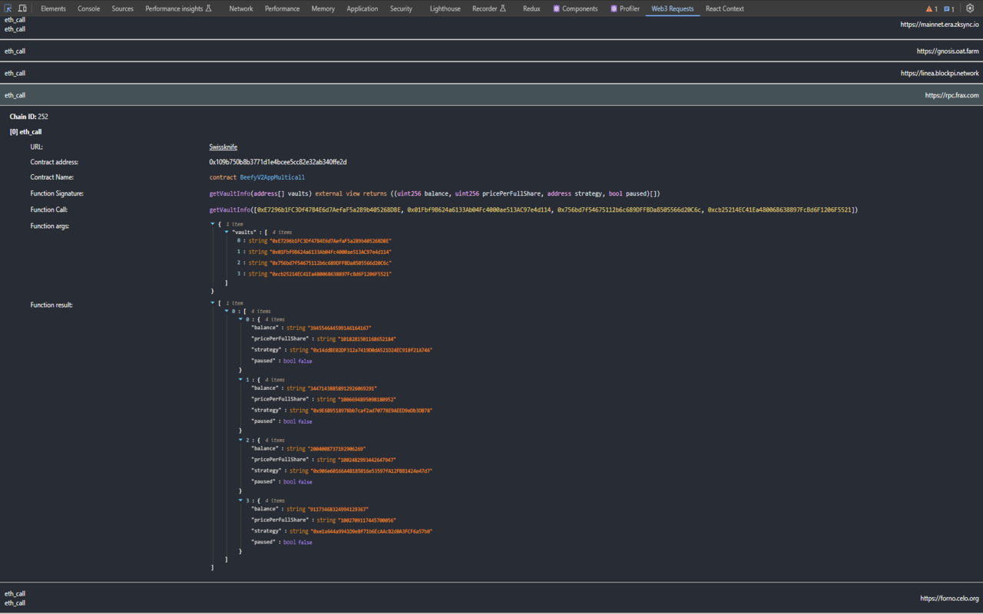Collapse result item 1 object
This screenshot has height=614, width=983.
(x=240, y=380)
